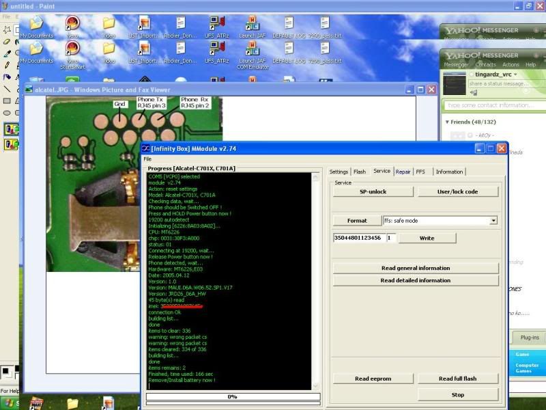Click the Yahoo Messenger avatar picture
546x410 pixels.
pos(454,83)
